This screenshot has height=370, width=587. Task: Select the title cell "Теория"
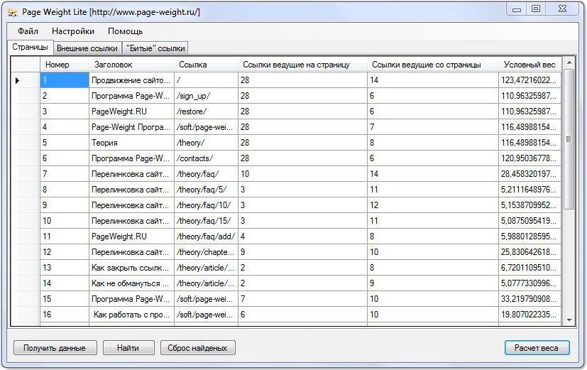[131, 143]
